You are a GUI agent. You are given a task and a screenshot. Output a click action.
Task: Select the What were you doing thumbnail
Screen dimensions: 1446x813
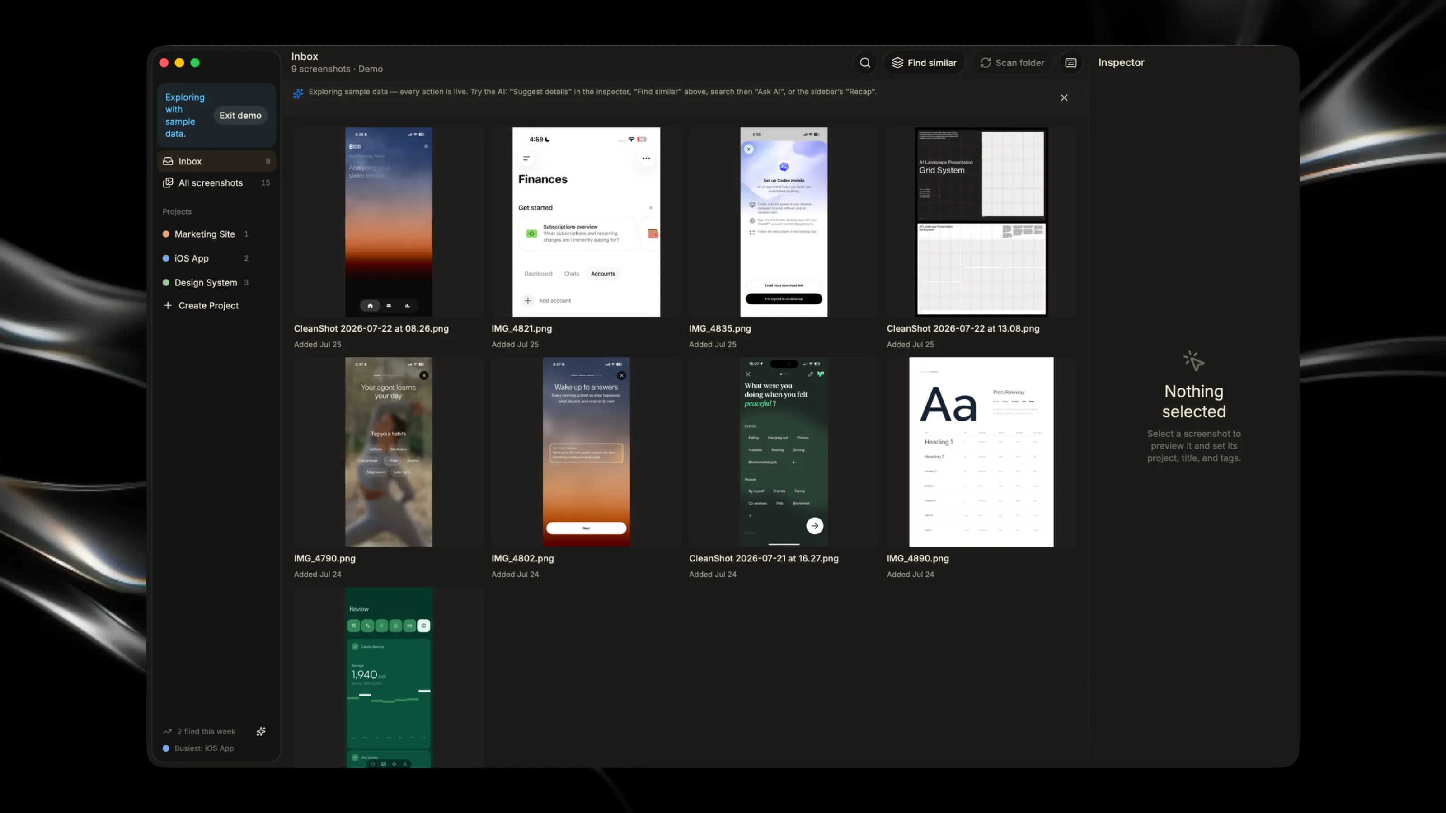click(x=784, y=452)
